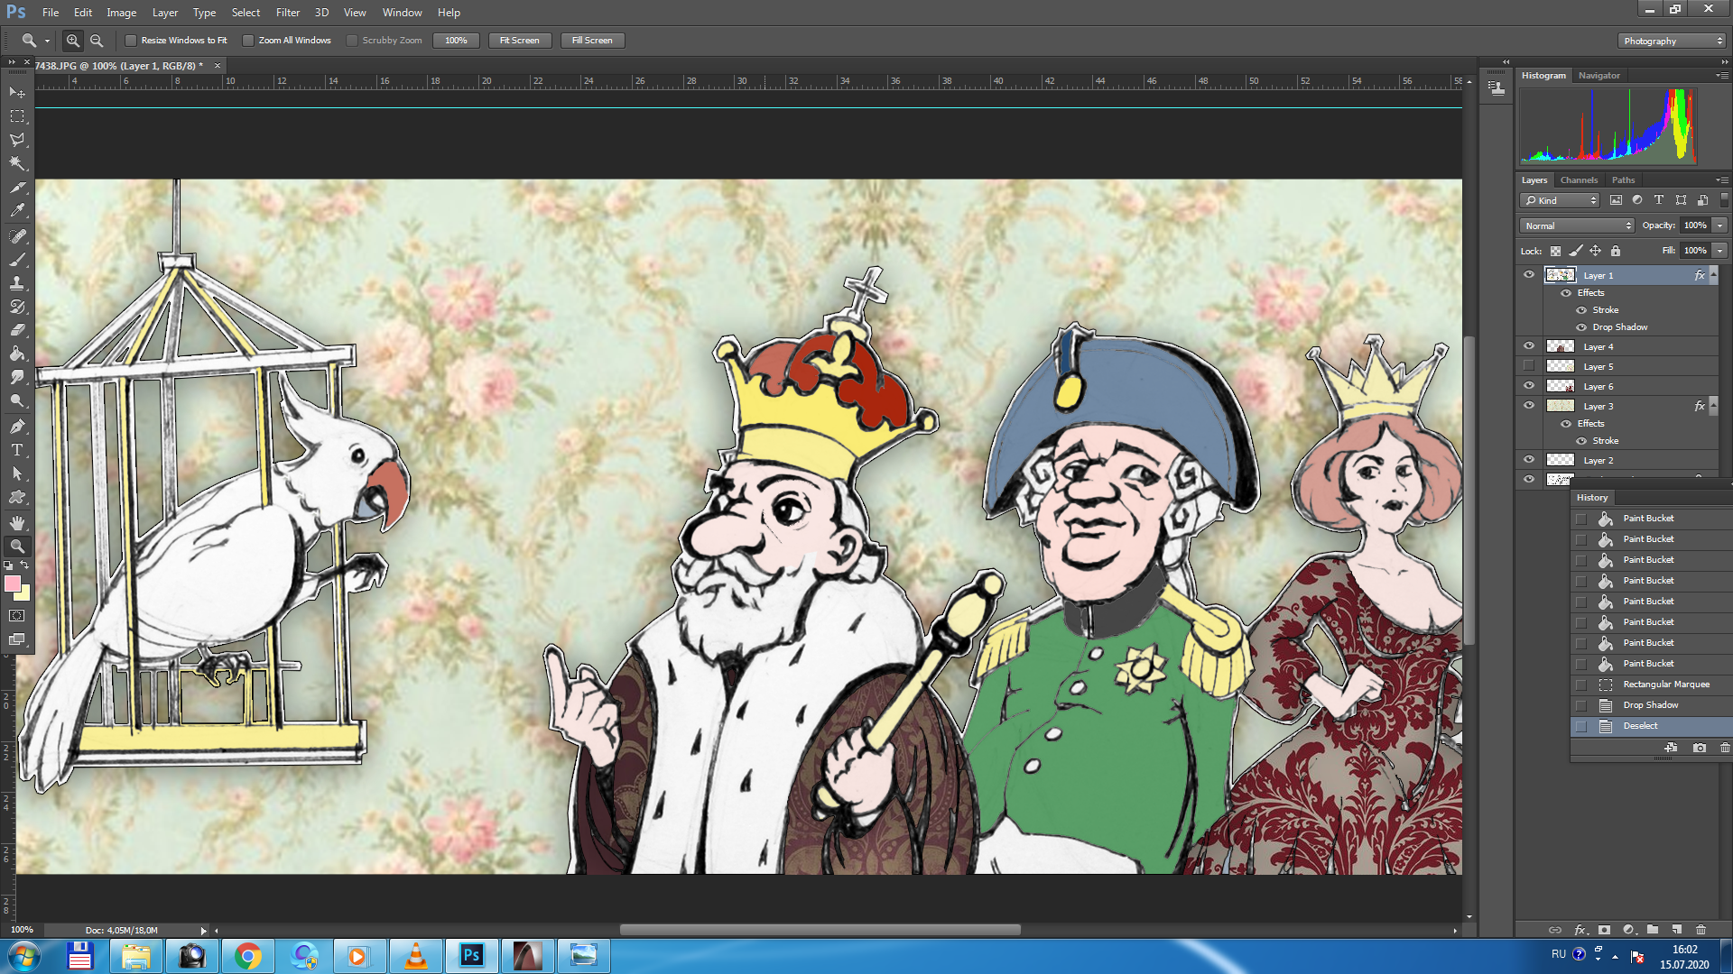Open the Fill slider dropdown arrow
Screen dimensions: 1733x974
(x=1719, y=251)
